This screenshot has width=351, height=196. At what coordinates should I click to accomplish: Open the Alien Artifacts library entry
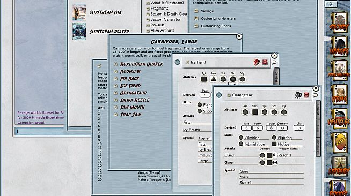click(162, 31)
